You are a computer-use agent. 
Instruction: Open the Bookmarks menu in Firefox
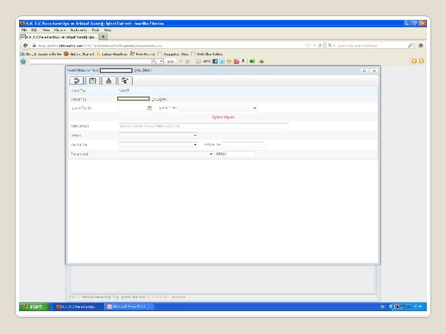point(79,30)
